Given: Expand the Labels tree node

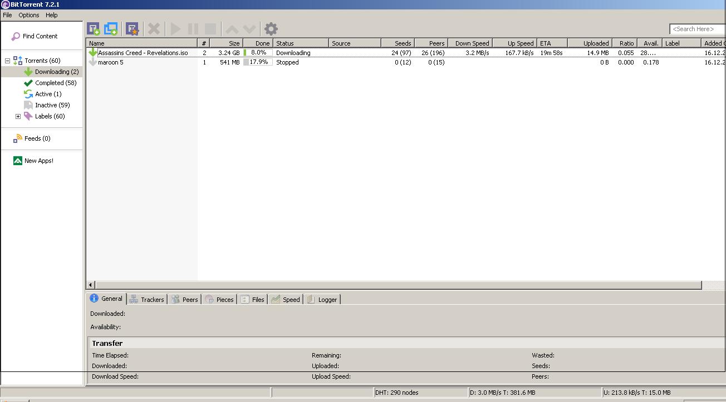Looking at the screenshot, I should [18, 116].
